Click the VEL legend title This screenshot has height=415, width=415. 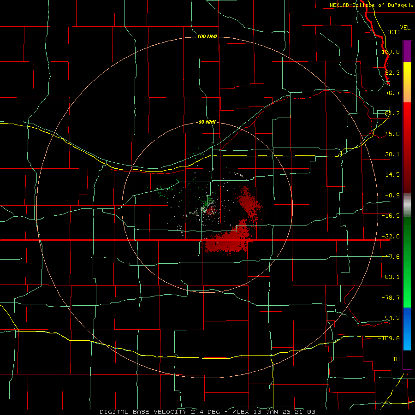[x=405, y=28]
